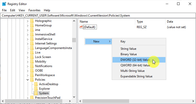Click the Lock Screen folder icon
The width and height of the screenshot is (196, 104).
click(x=32, y=57)
